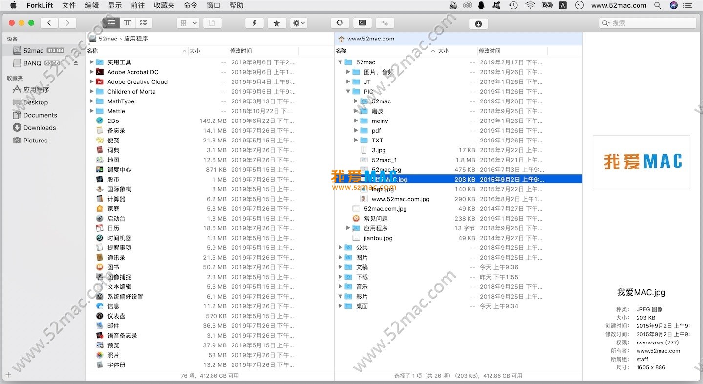Expand the Adobe Creative Cloud folder
The width and height of the screenshot is (703, 384).
coord(91,81)
